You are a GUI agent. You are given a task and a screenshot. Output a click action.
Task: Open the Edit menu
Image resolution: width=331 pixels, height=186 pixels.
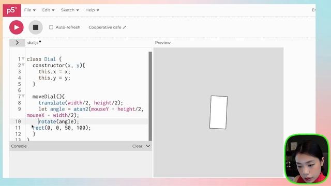[x=48, y=10]
